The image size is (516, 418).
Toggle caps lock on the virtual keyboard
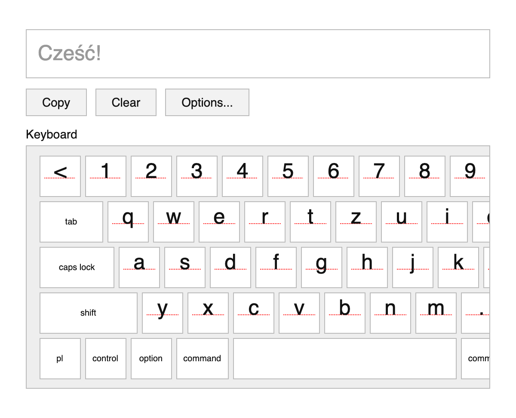(x=77, y=267)
